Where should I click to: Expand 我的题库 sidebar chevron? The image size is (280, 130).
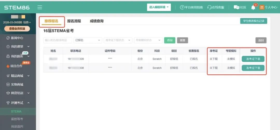pos(29,56)
